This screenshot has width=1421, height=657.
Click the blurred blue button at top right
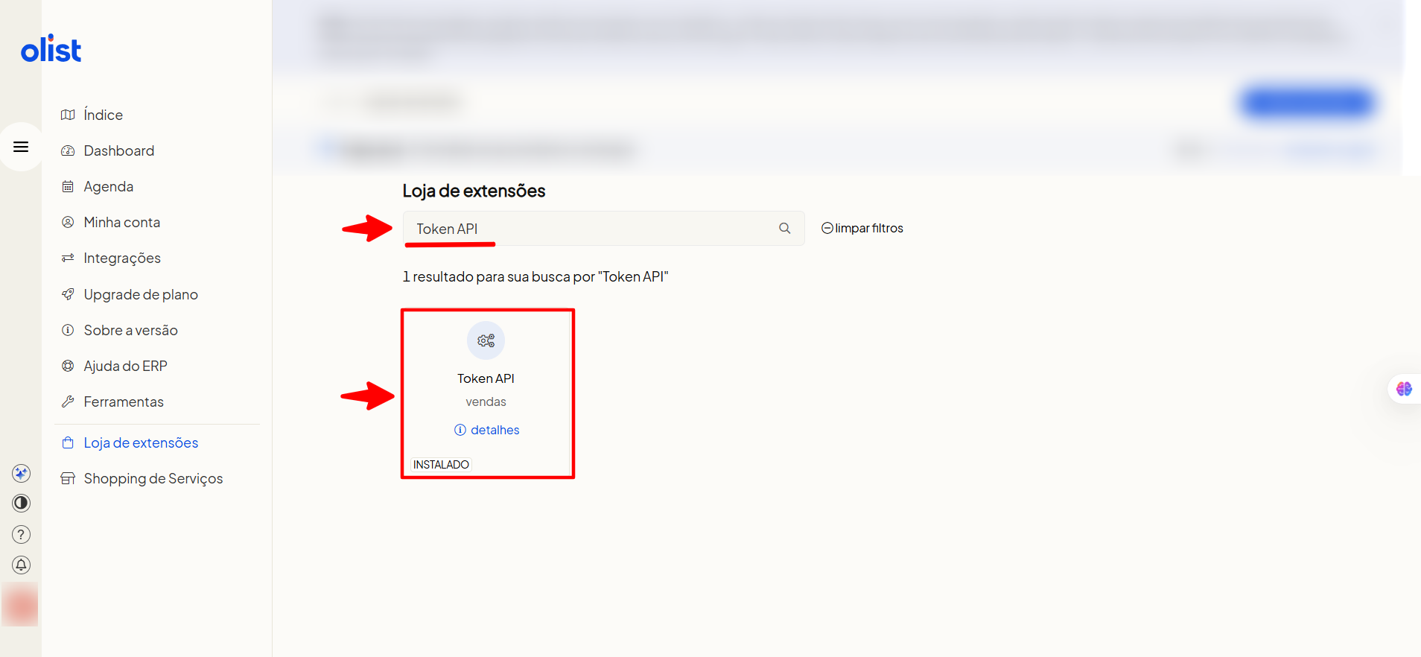[x=1308, y=102]
